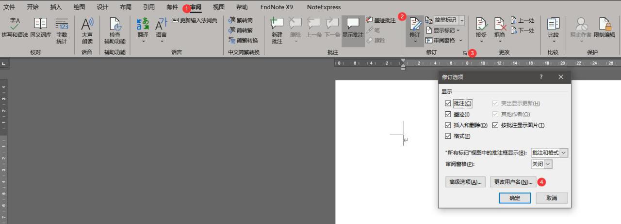The image size is (621, 224).
Task: Toggle 墨迹(I) checkbox
Action: [448, 114]
